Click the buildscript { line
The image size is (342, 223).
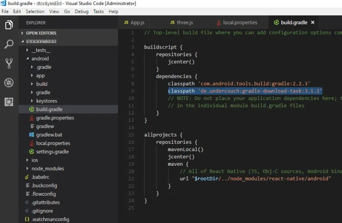[163, 47]
